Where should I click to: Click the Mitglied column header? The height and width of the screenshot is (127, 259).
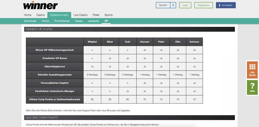click(92, 42)
